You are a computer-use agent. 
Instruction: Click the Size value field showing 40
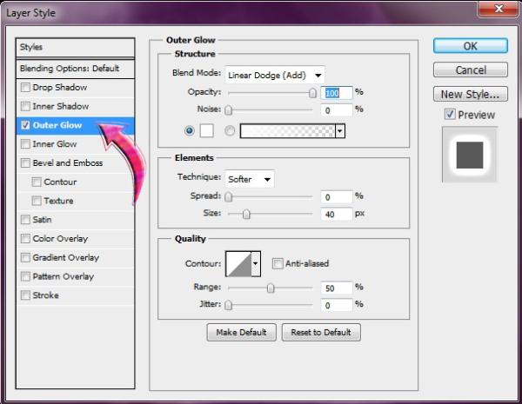click(336, 214)
